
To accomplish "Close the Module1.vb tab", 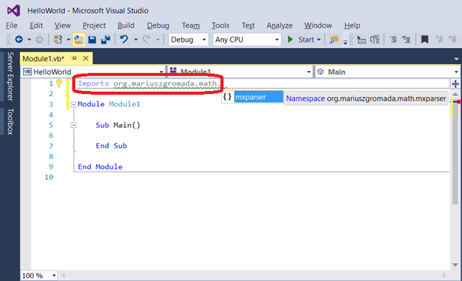I will (x=85, y=59).
